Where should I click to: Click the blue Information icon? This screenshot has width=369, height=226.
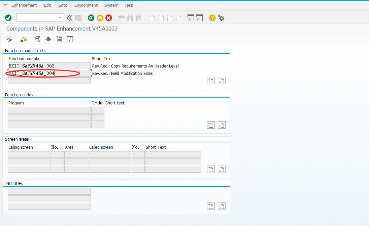tap(70, 39)
